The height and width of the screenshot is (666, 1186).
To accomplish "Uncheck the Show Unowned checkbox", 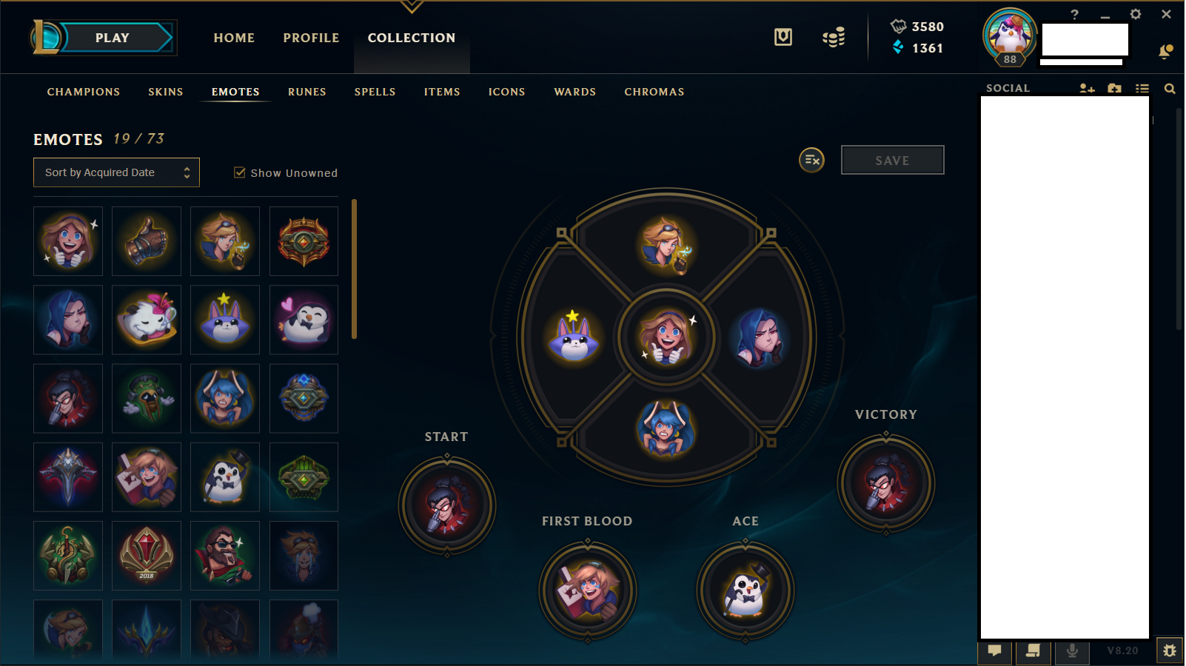I will coord(240,172).
